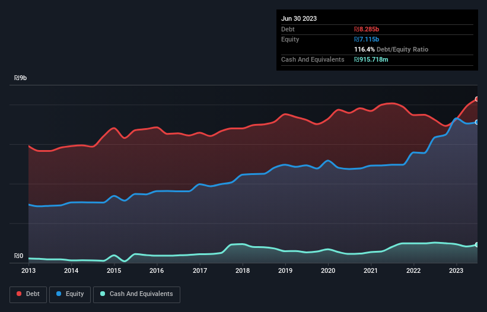This screenshot has width=487, height=312.
Task: Toggle the Debt series legend button
Action: [28, 294]
